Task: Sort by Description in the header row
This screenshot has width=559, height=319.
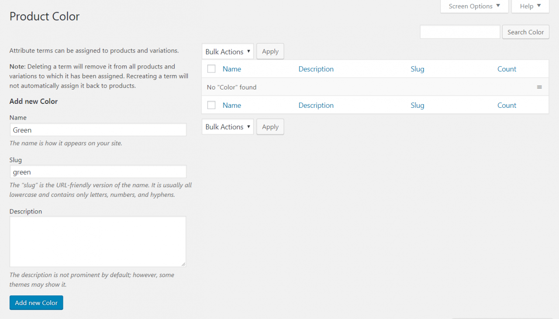Action: point(316,69)
